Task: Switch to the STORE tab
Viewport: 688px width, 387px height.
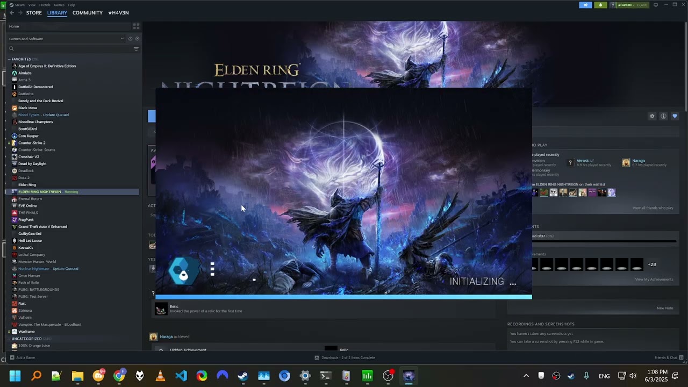Action: coord(34,13)
